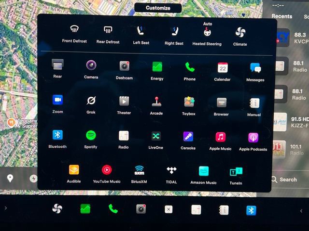Expand dock with left chevron arrow
This screenshot has height=231, width=309.
(6, 208)
